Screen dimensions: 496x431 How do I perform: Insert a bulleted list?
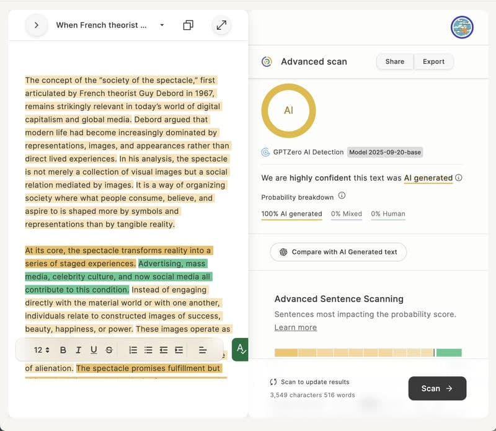pyautogui.click(x=148, y=350)
